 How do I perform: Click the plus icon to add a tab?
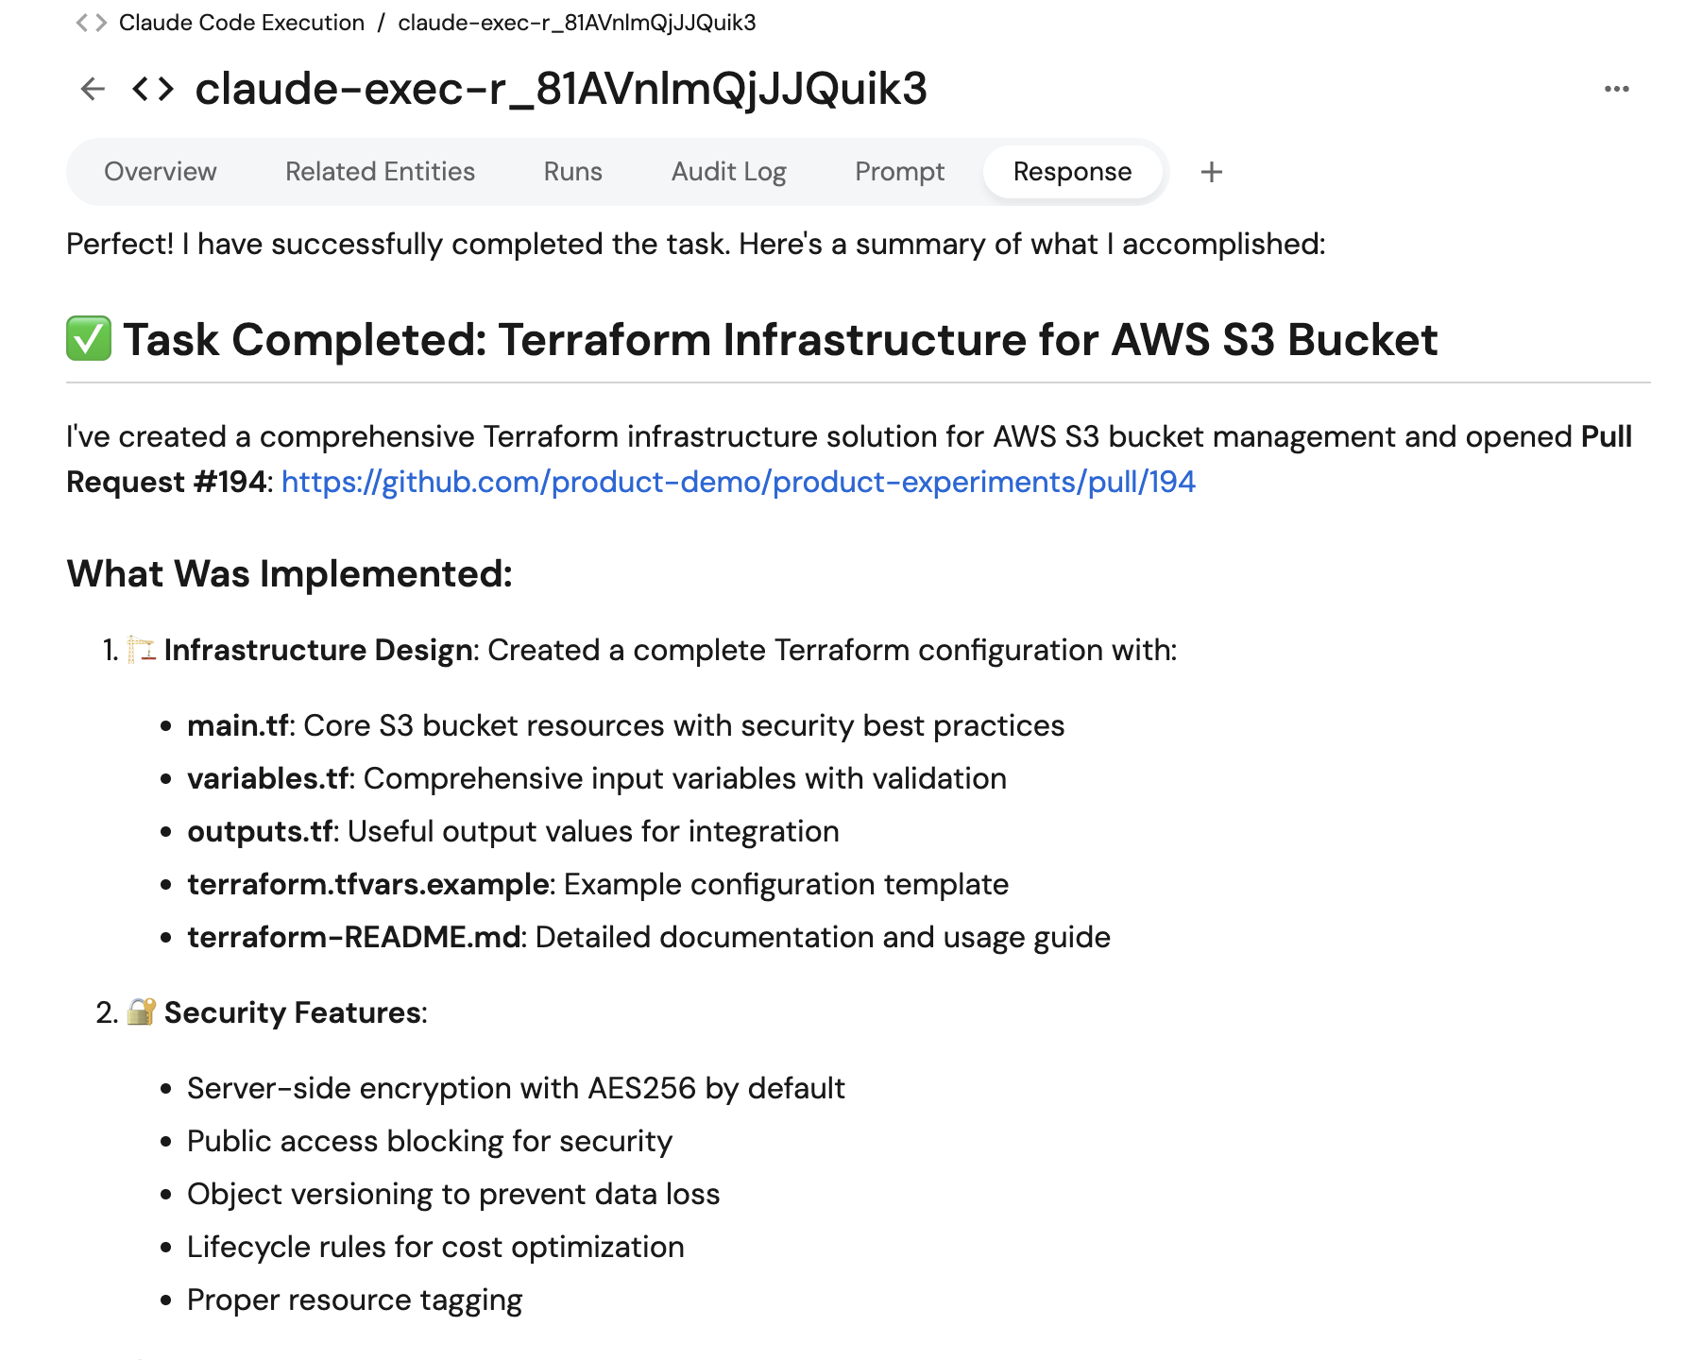tap(1211, 172)
